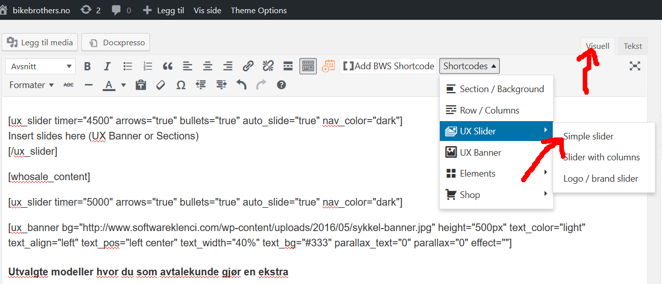Align text left

click(x=188, y=66)
